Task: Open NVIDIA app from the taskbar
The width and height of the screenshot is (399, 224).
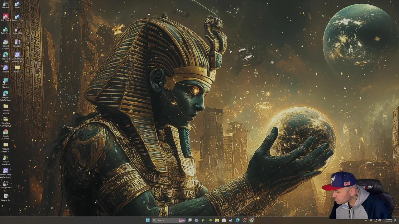Action: pyautogui.click(x=210, y=220)
